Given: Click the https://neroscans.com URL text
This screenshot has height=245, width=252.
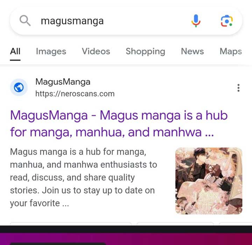Looking at the screenshot, I should point(75,94).
